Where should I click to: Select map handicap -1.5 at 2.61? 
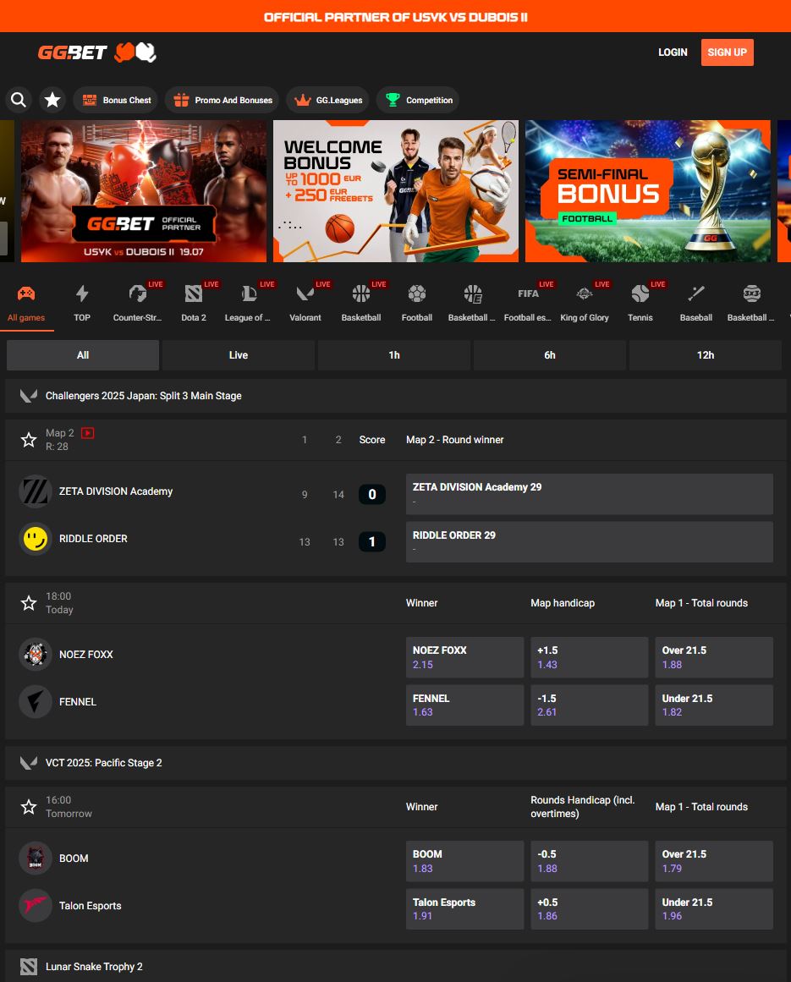coord(590,705)
